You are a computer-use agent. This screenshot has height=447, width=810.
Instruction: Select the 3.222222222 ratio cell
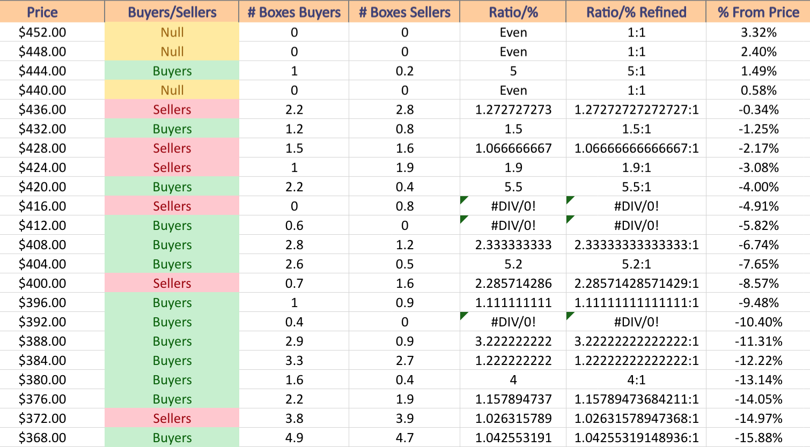tap(513, 341)
